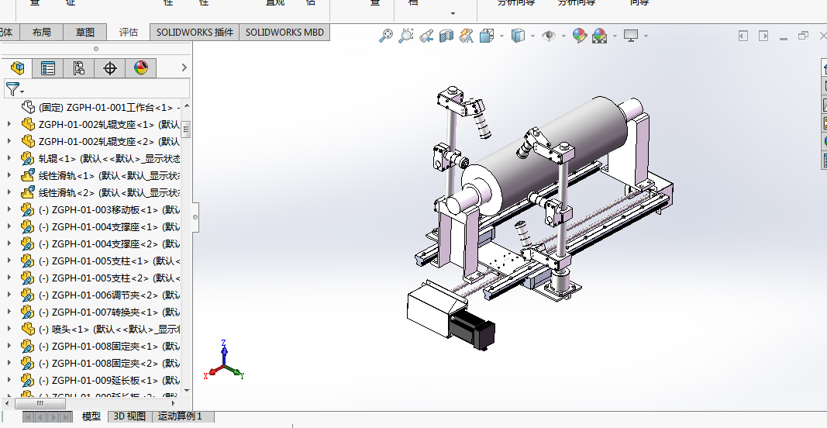Screen dimensions: 827x428
Task: Open the PropertyManager tab icon
Action: [x=48, y=68]
